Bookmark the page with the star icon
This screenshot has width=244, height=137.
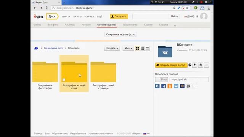click(x=187, y=8)
